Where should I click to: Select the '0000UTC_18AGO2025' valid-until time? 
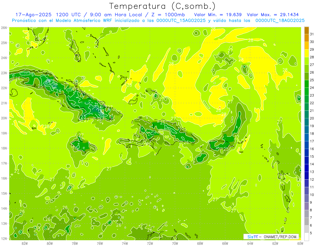point(280,21)
